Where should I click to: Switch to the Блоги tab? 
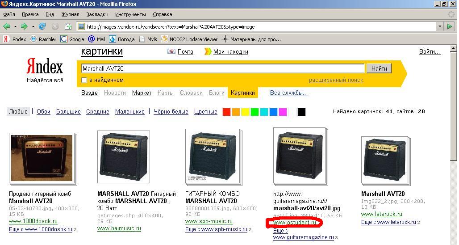point(217,93)
